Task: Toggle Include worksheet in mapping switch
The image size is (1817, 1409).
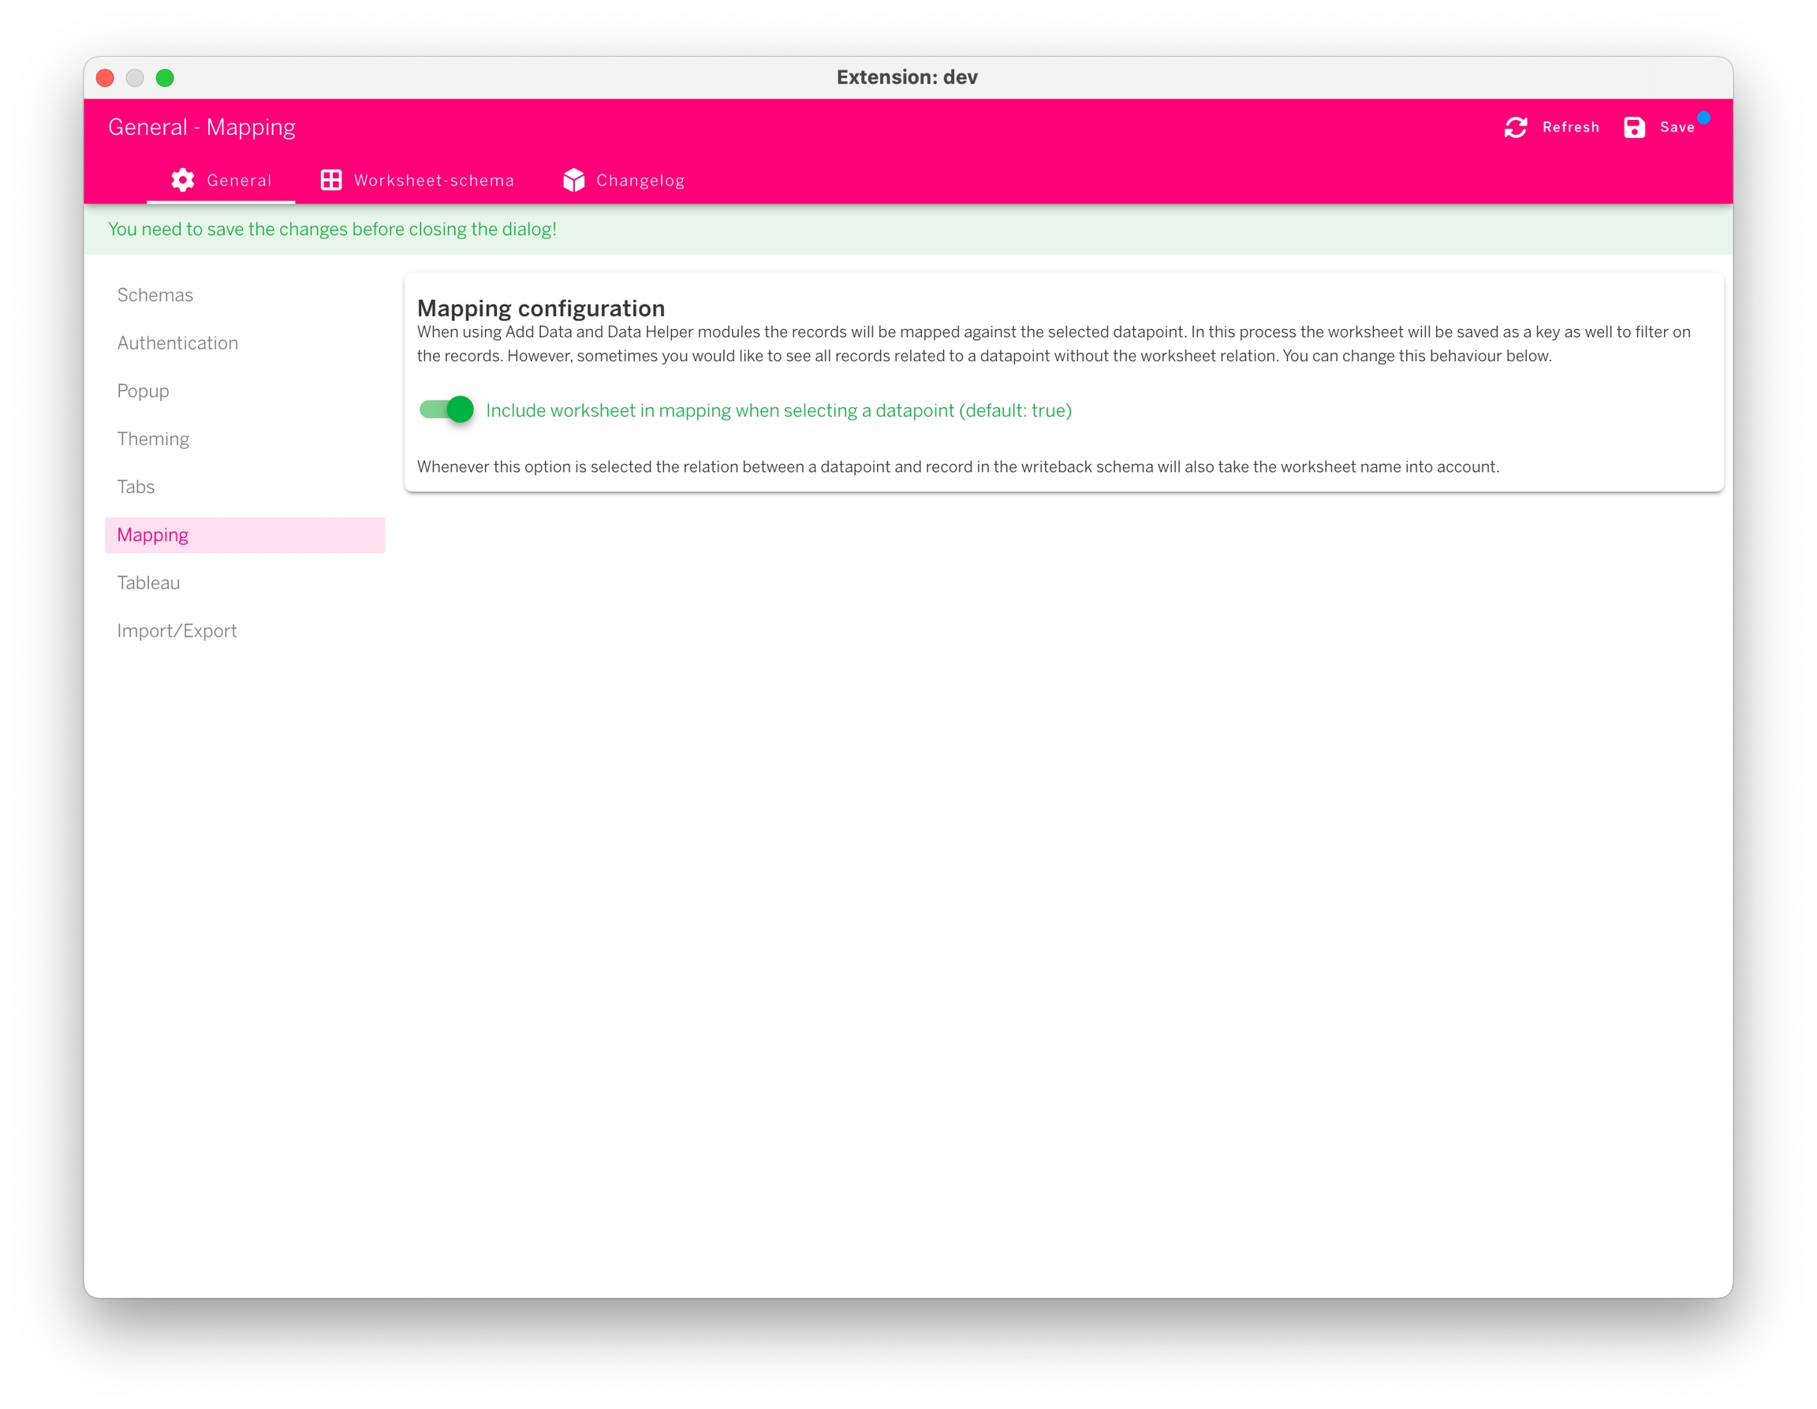Action: 447,409
